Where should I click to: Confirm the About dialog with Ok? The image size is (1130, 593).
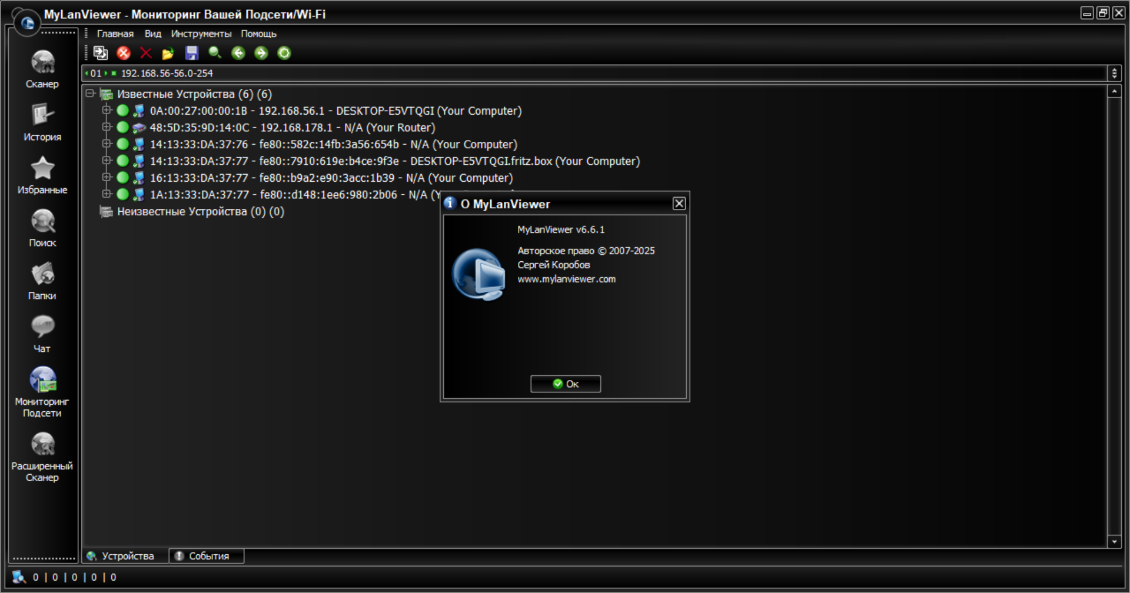pyautogui.click(x=566, y=384)
